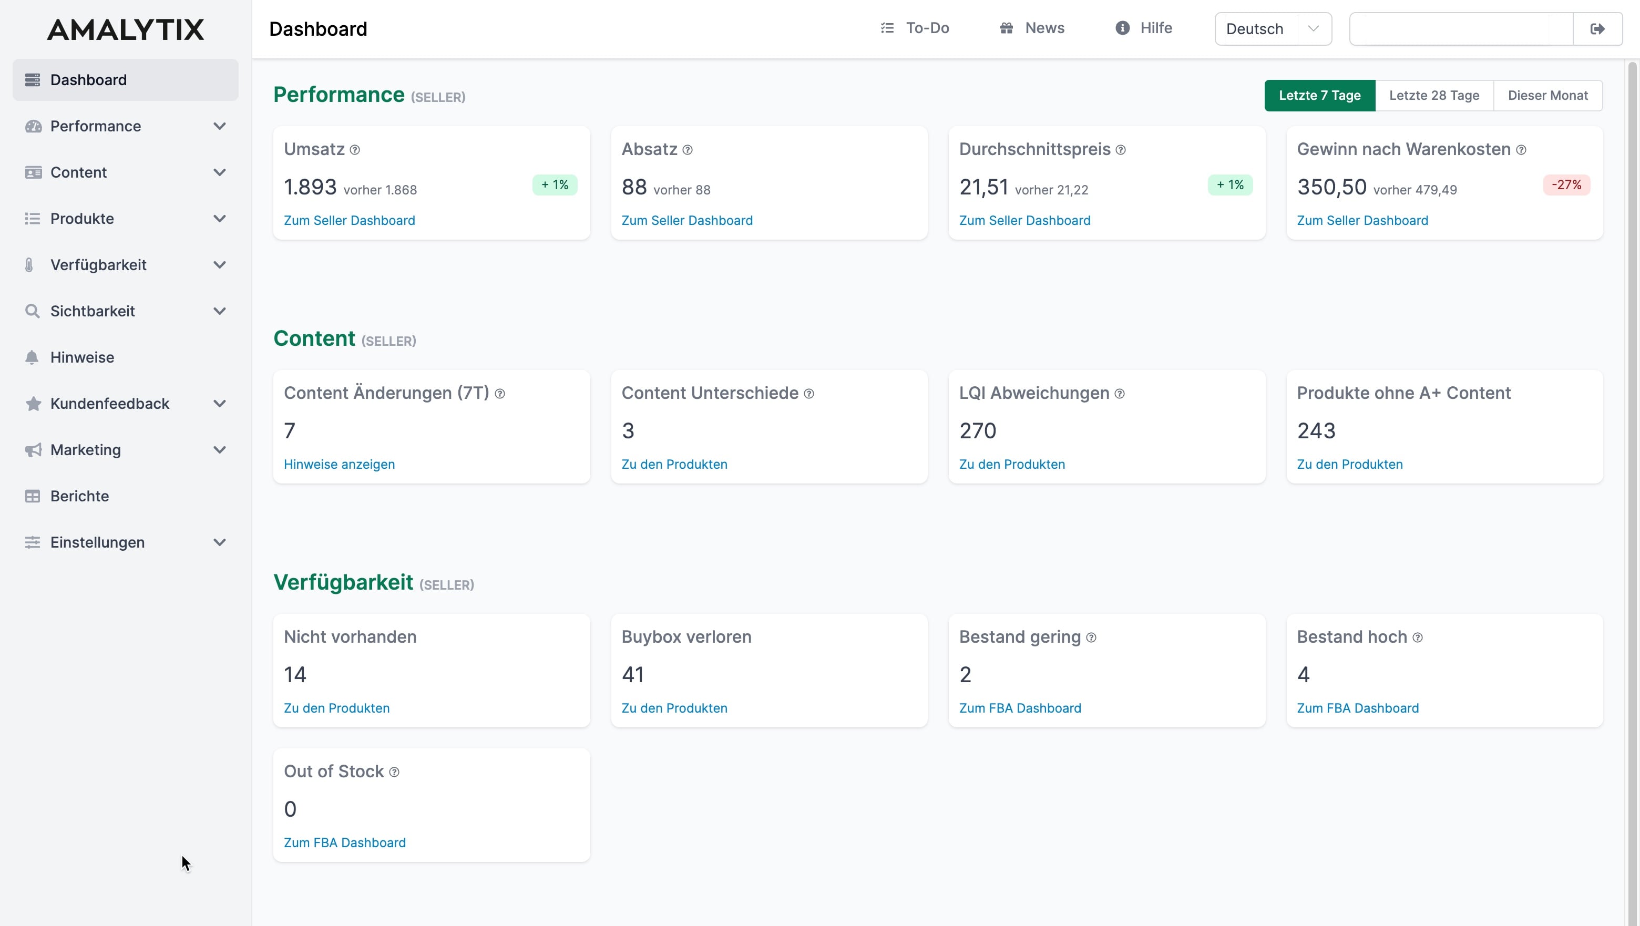The height and width of the screenshot is (926, 1640).
Task: Click help icon next to Content Änderungen (7T)
Action: (500, 394)
